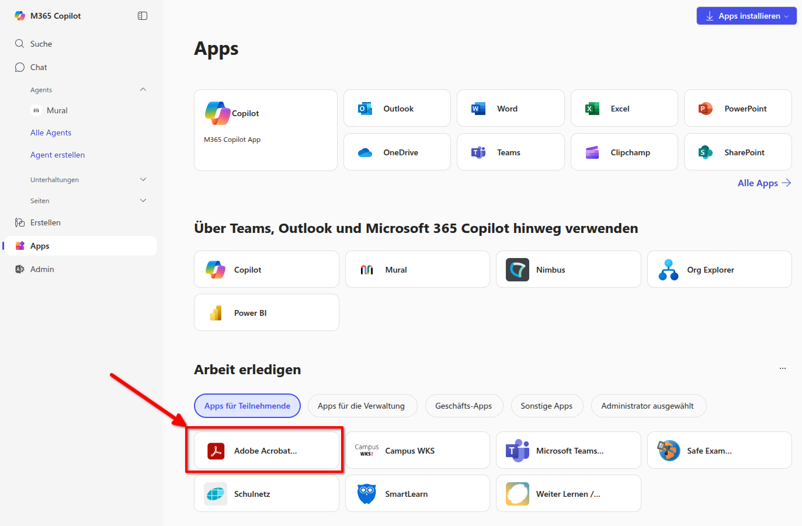Image resolution: width=802 pixels, height=526 pixels.
Task: Click the Word app icon
Action: [478, 109]
